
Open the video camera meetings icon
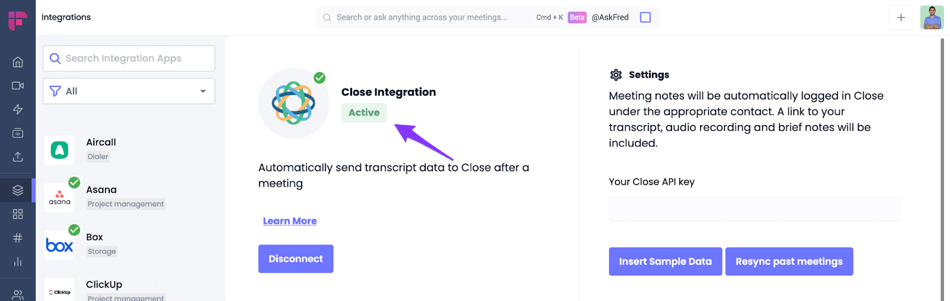coord(18,86)
